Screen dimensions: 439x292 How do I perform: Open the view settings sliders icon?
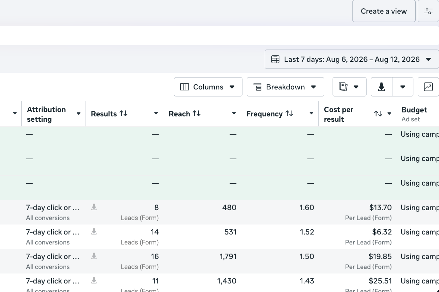tap(428, 11)
